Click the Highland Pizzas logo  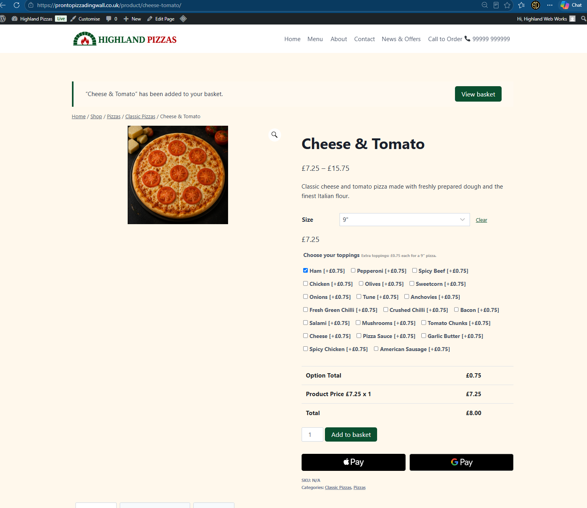tap(125, 39)
